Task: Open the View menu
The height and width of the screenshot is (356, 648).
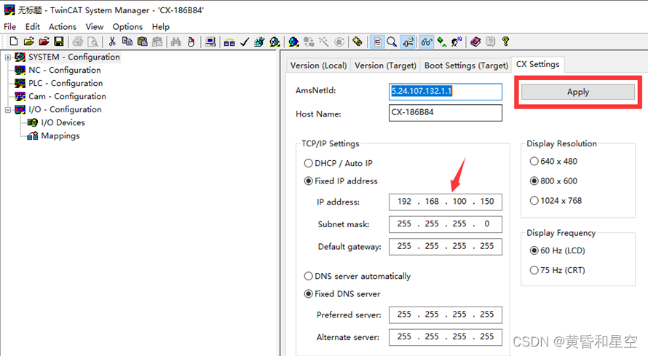Action: click(95, 27)
